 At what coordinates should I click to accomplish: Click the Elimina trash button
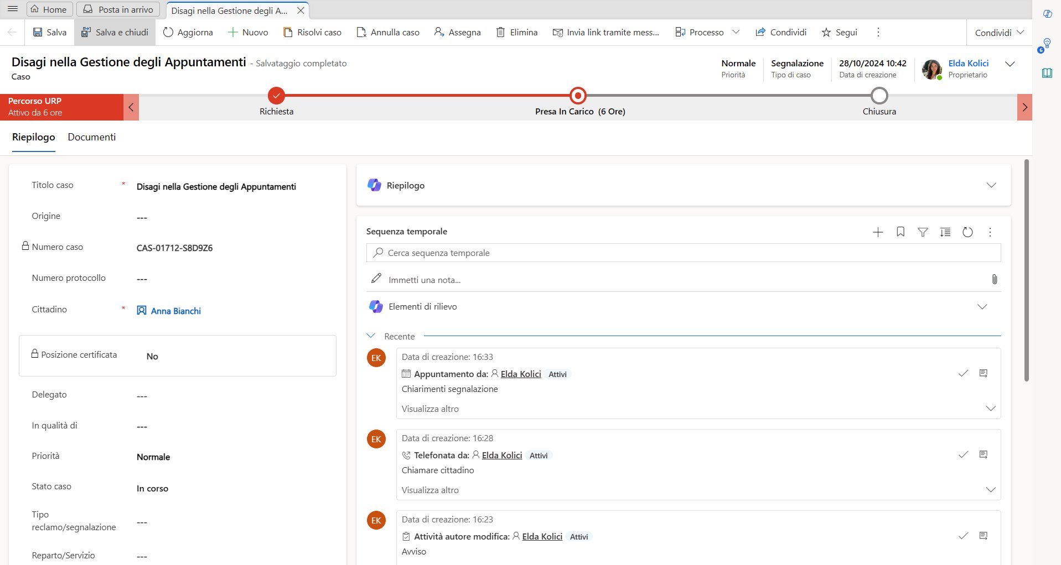(517, 32)
